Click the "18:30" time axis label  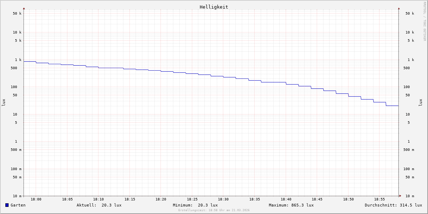(223, 199)
